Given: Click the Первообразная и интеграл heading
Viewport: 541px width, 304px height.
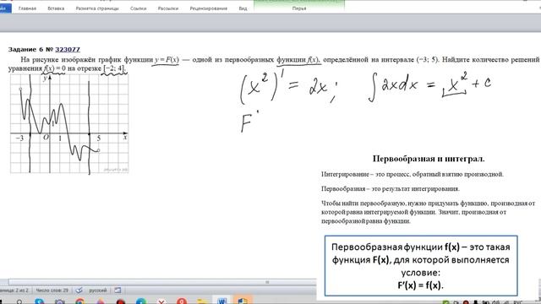Looking at the screenshot, I should (429, 159).
